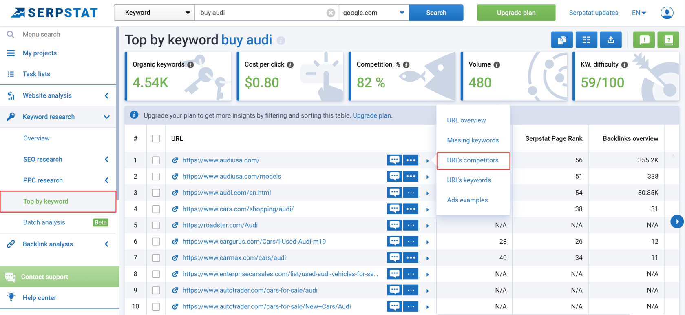The height and width of the screenshot is (315, 685).
Task: Check the box for roadster.com/Audi row
Action: 156,225
